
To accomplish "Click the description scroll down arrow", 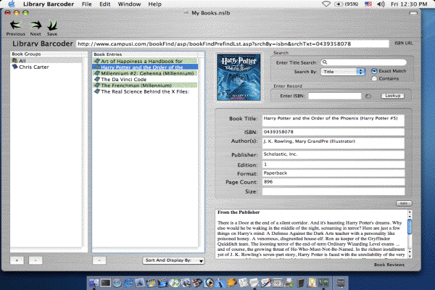I will pyautogui.click(x=410, y=256).
